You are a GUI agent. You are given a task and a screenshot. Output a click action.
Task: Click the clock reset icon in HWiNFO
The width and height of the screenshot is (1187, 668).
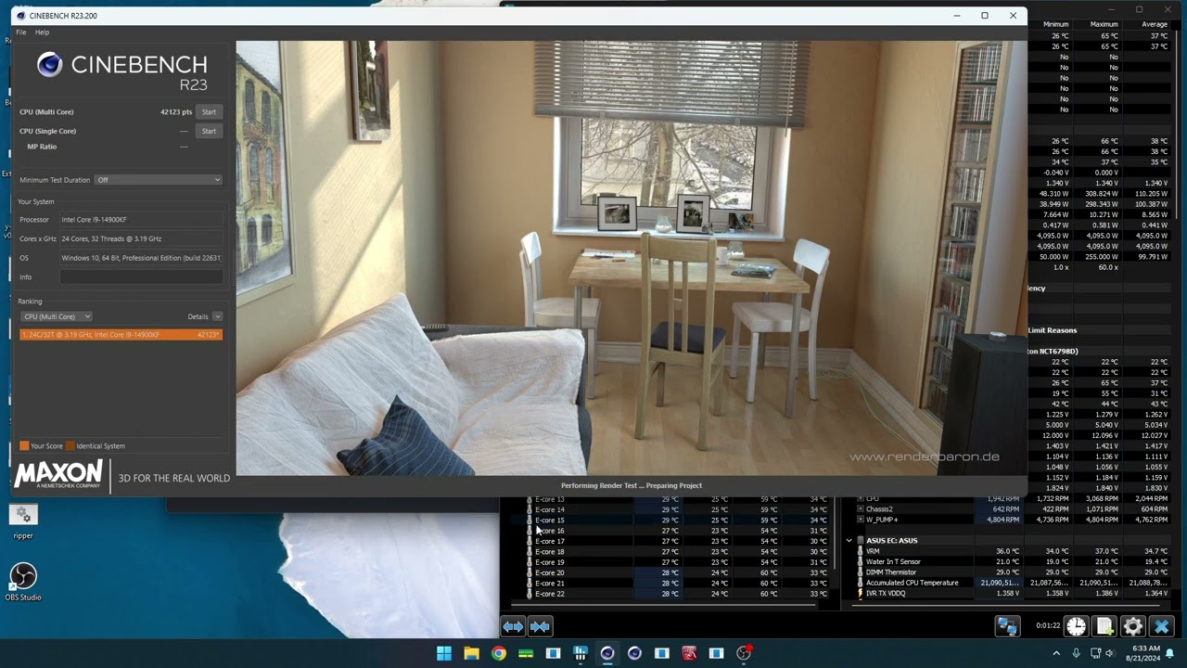coord(1076,626)
